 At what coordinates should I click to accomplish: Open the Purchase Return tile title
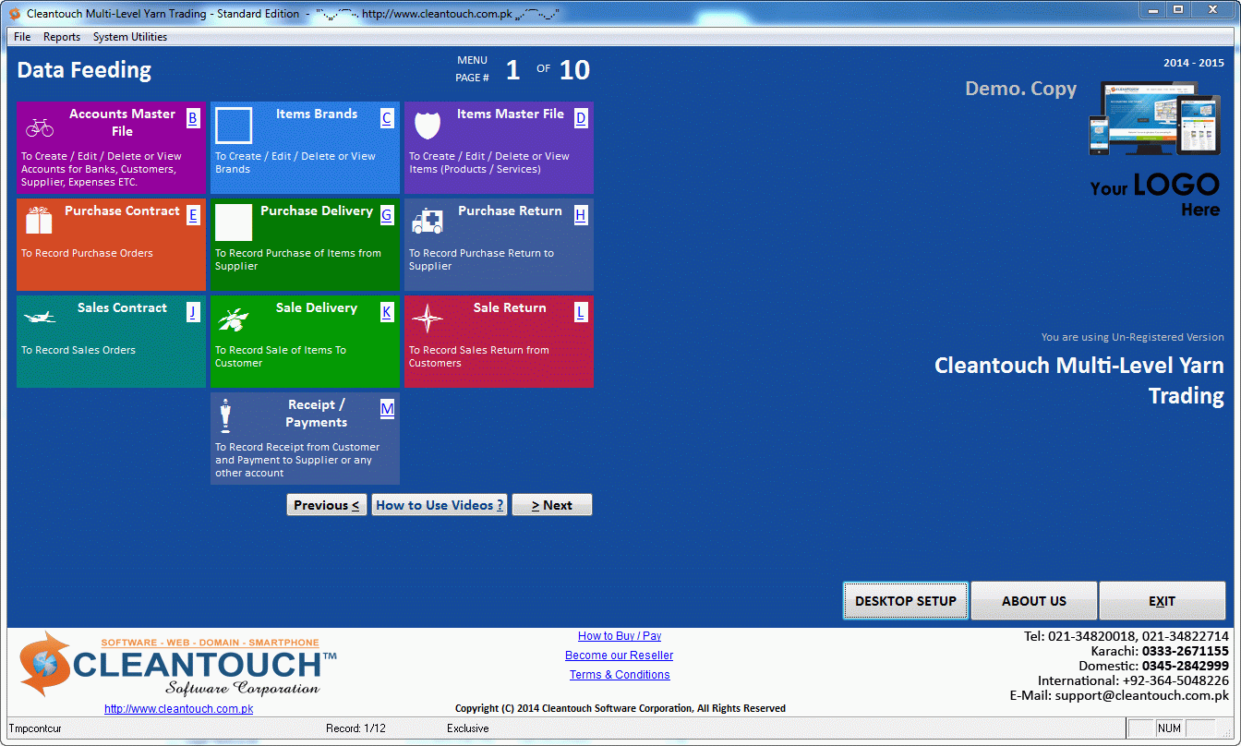[x=510, y=211]
